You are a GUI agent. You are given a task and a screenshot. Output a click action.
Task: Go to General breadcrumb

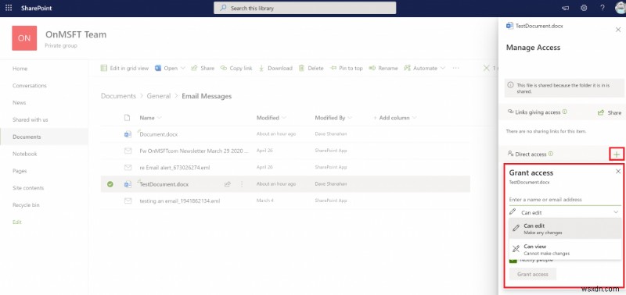coord(159,96)
